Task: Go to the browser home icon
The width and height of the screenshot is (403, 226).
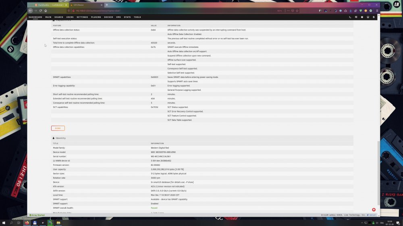Action: point(46,11)
